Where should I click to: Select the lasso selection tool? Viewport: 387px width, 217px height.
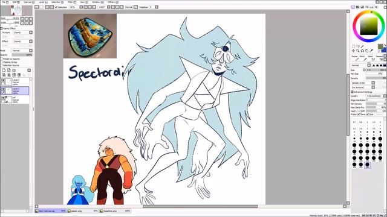click(x=358, y=46)
